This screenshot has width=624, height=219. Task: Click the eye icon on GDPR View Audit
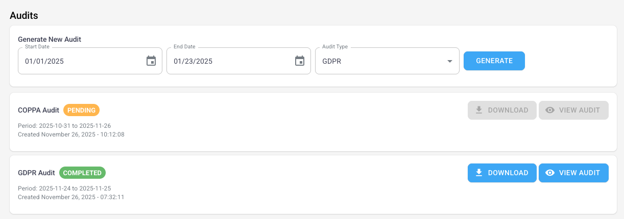550,173
